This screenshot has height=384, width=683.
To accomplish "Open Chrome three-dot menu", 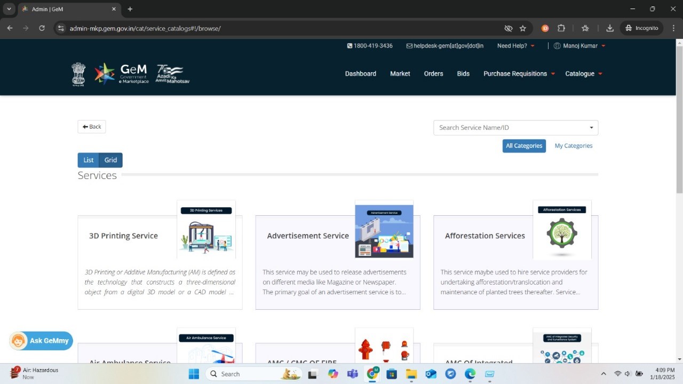I will (674, 28).
